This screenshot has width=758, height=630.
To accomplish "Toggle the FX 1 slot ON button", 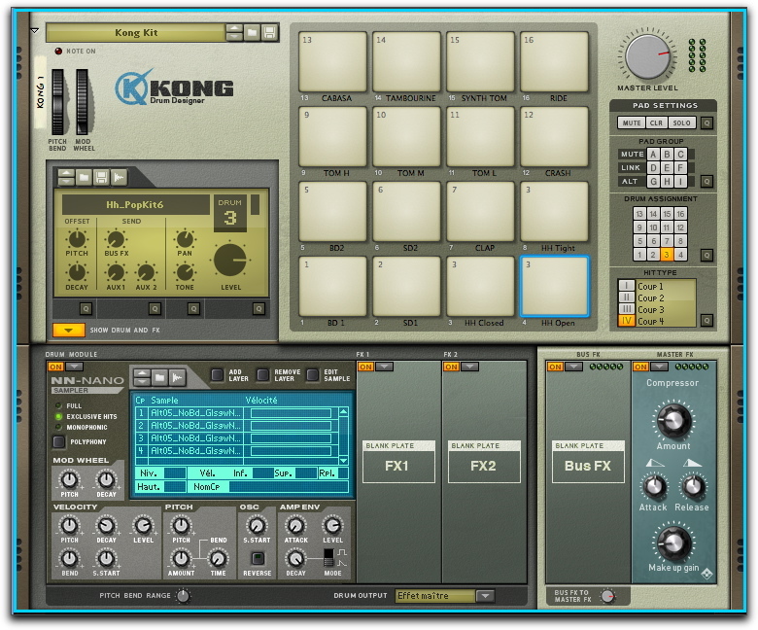I will click(366, 367).
